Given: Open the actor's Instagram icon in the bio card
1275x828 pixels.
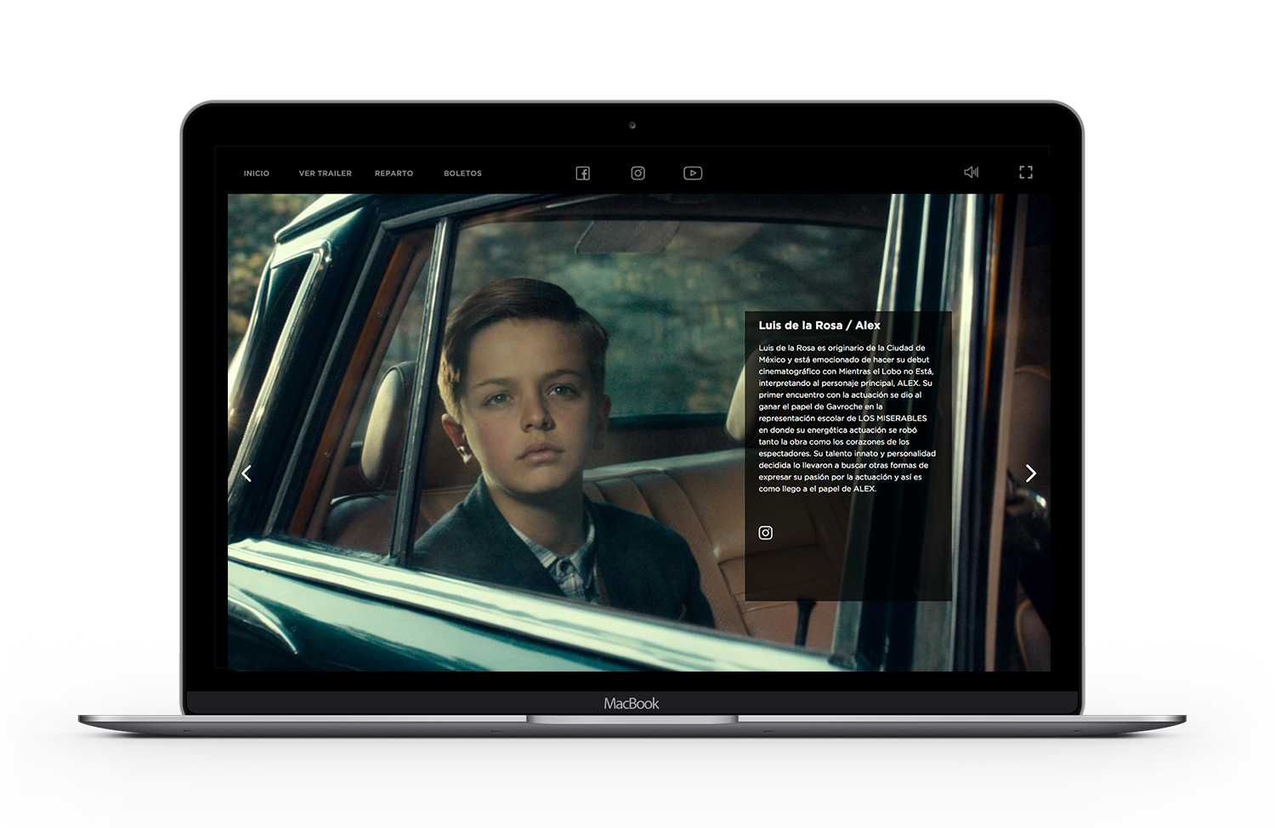Looking at the screenshot, I should [765, 533].
